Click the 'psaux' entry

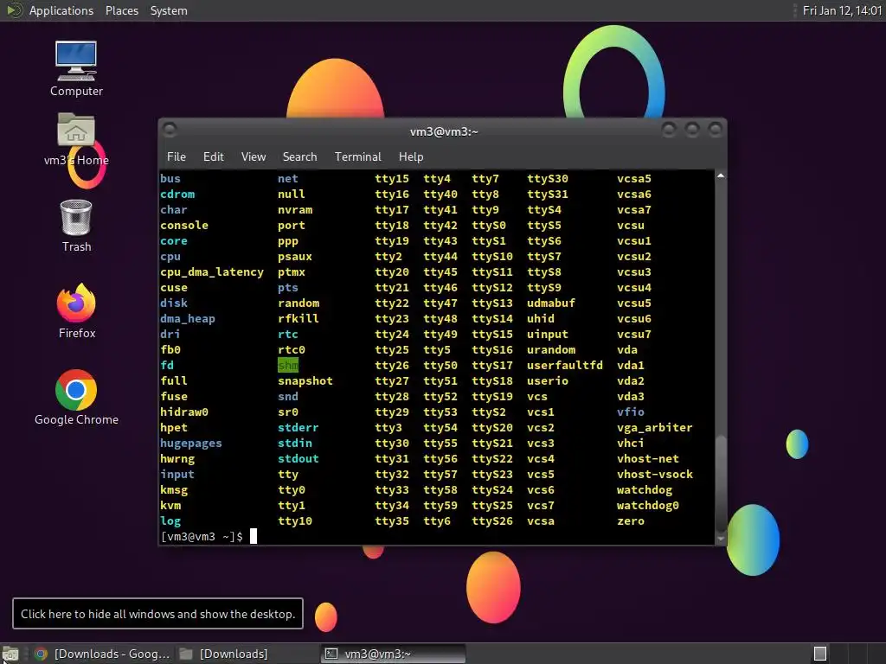(x=295, y=256)
